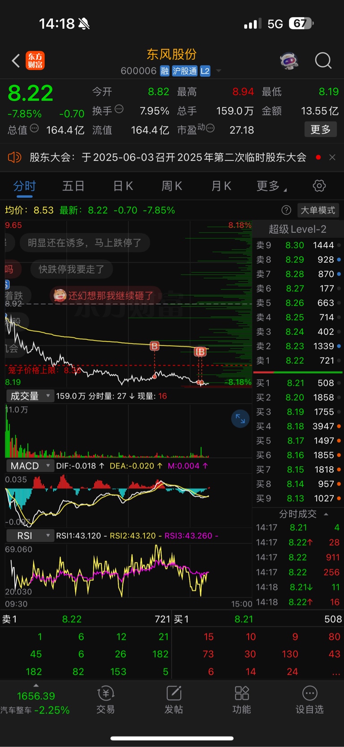Open the 东方财富 logo icon
The image size is (344, 747).
point(35,61)
